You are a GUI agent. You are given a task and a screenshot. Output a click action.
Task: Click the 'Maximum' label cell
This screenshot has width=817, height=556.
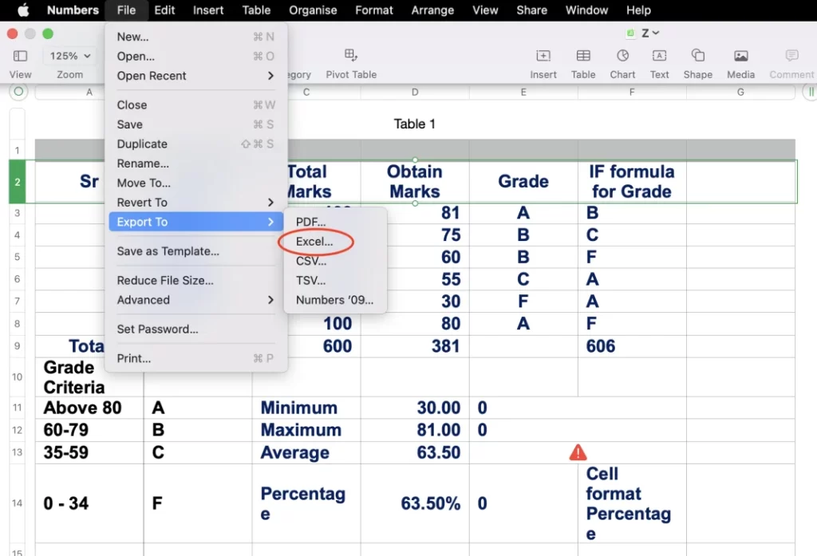pyautogui.click(x=306, y=431)
